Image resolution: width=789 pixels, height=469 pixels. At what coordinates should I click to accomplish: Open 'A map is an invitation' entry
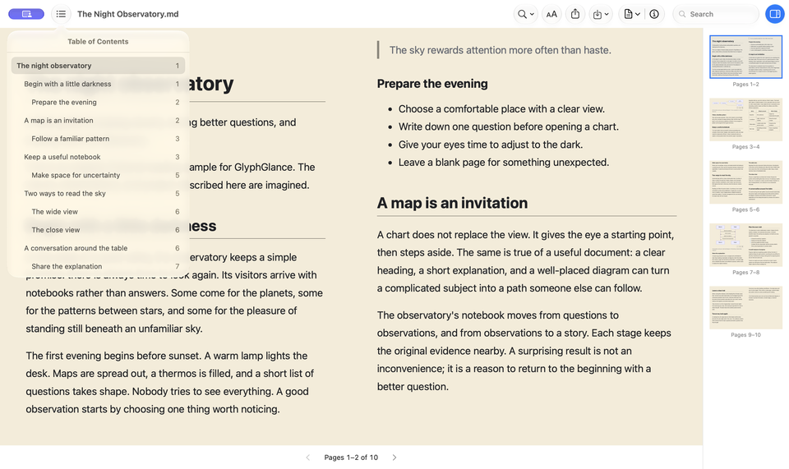coord(98,120)
